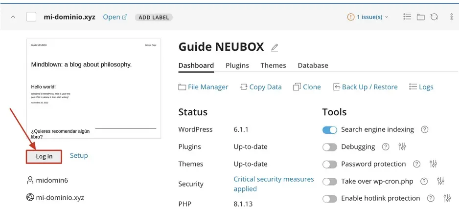This screenshot has width=459, height=209.
Task: Enable the Password protection toggle
Action: click(330, 164)
